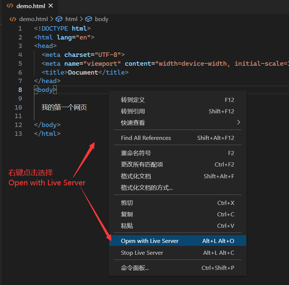Choose 格式化文档 from the menu
The width and height of the screenshot is (289, 285).
(x=136, y=176)
